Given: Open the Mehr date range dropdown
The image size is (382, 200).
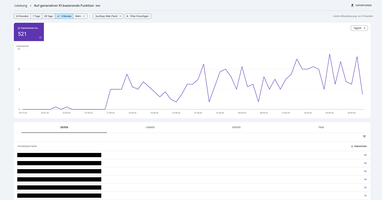Looking at the screenshot, I should 80,16.
